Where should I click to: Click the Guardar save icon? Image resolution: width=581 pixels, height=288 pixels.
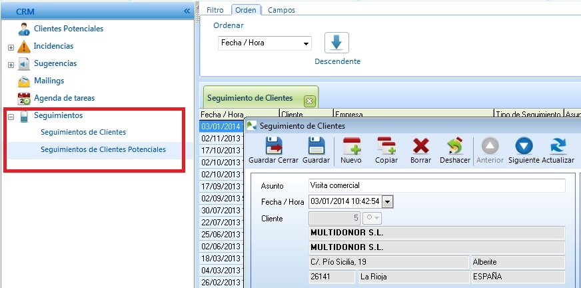(x=316, y=147)
